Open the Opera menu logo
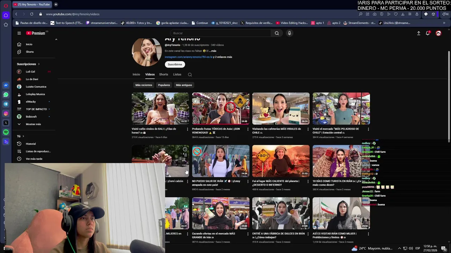 pyautogui.click(x=6, y=6)
